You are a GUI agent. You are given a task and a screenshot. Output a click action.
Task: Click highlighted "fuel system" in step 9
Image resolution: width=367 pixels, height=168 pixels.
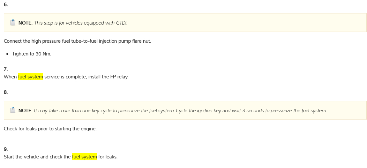click(84, 157)
